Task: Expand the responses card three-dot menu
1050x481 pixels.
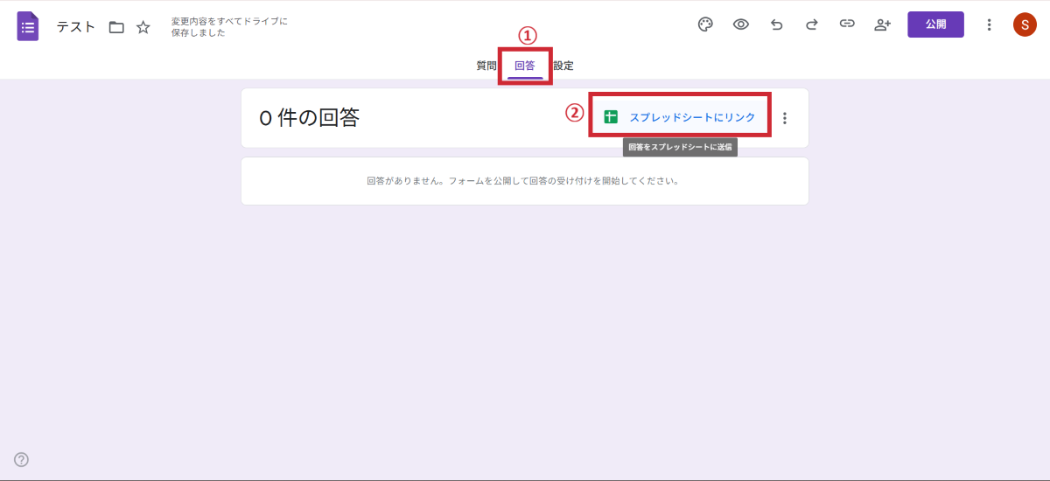Action: 785,118
